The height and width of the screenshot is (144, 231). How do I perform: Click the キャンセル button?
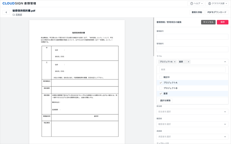tap(208, 22)
